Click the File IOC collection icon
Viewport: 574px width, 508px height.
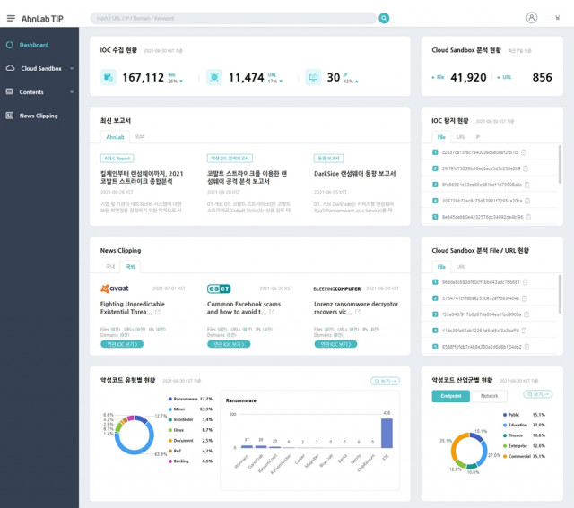[109, 77]
